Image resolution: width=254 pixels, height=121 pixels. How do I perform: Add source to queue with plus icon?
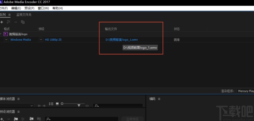point(2,22)
